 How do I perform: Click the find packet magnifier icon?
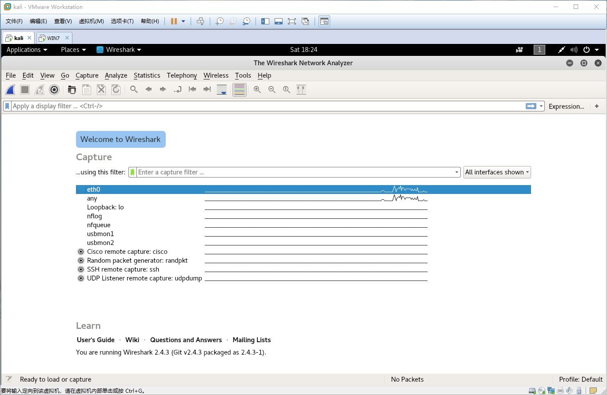pos(134,90)
